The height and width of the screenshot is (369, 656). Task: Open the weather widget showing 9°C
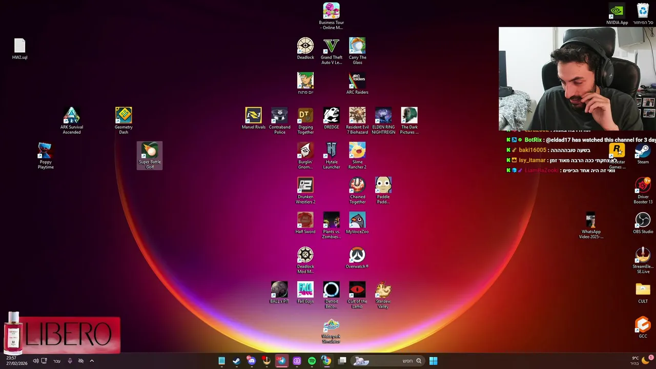click(640, 361)
